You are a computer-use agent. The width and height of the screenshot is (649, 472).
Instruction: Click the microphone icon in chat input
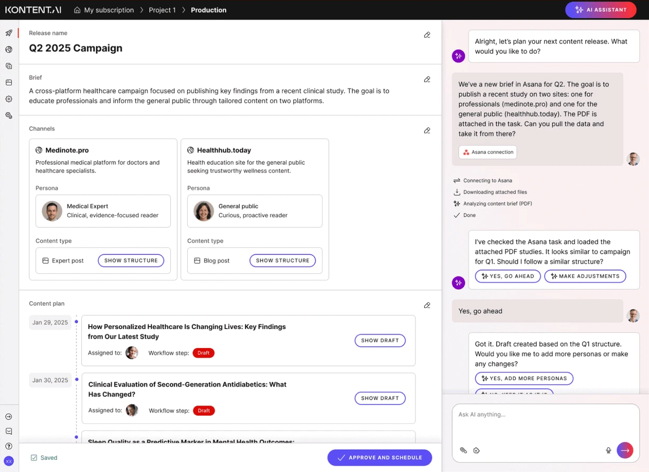coord(608,450)
